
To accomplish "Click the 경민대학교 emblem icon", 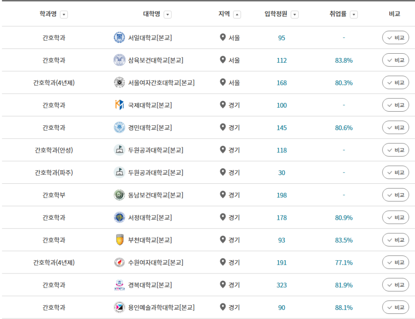I will pyautogui.click(x=119, y=128).
